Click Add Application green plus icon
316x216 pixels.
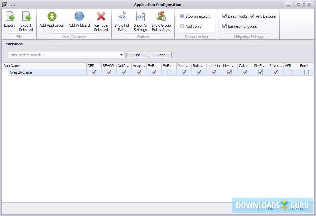point(52,16)
